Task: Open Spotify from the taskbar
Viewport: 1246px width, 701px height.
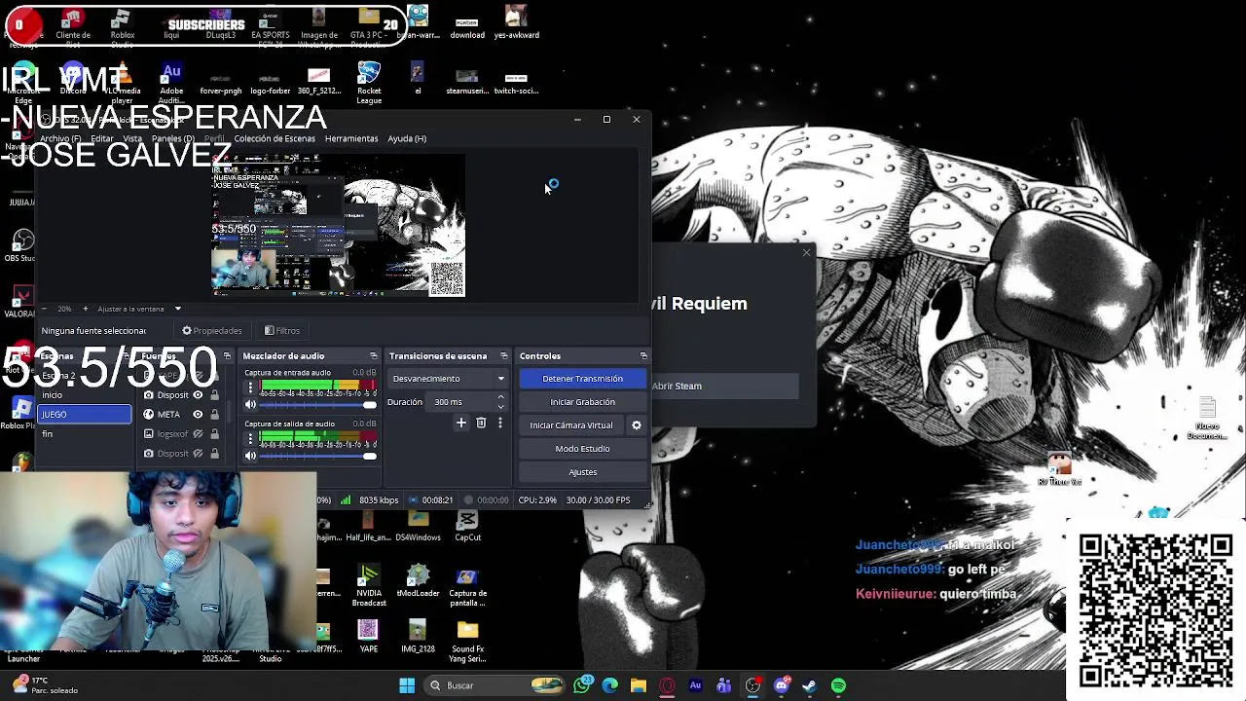Action: pyautogui.click(x=838, y=685)
